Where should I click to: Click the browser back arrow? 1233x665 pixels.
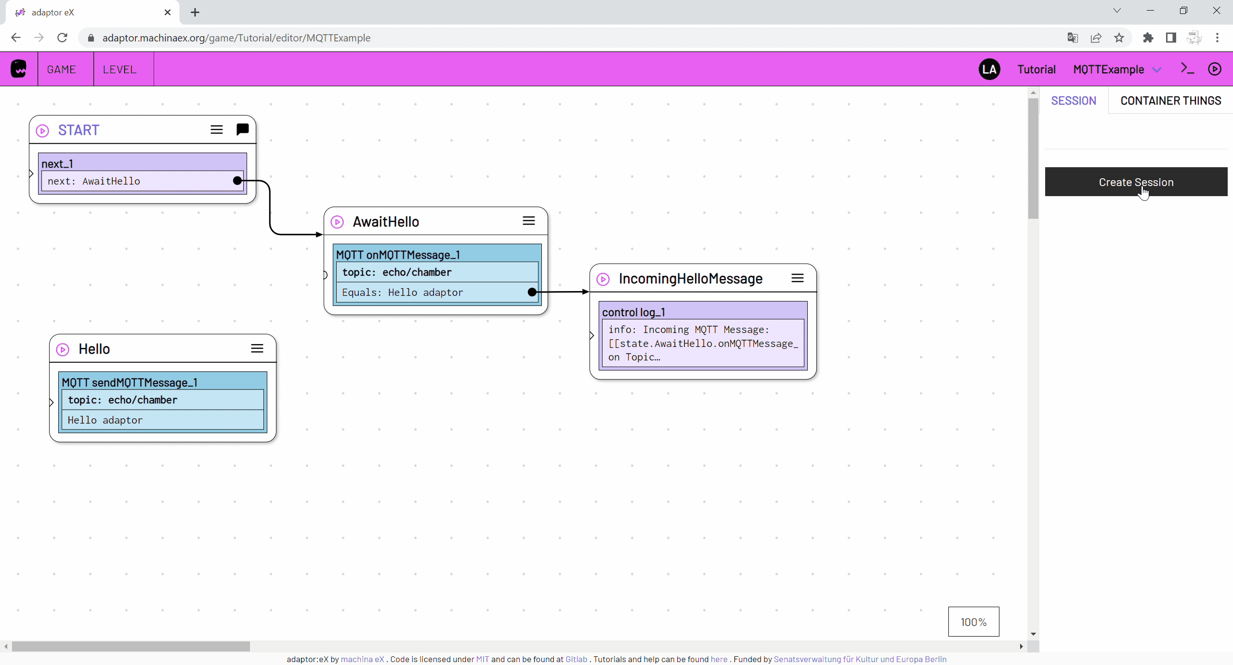16,38
